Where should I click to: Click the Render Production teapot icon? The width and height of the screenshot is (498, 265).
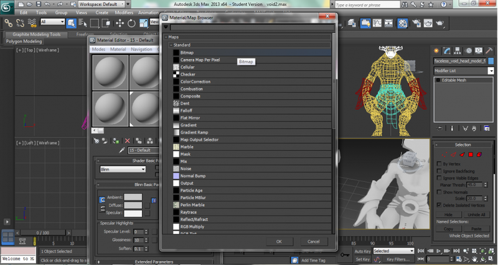(439, 23)
